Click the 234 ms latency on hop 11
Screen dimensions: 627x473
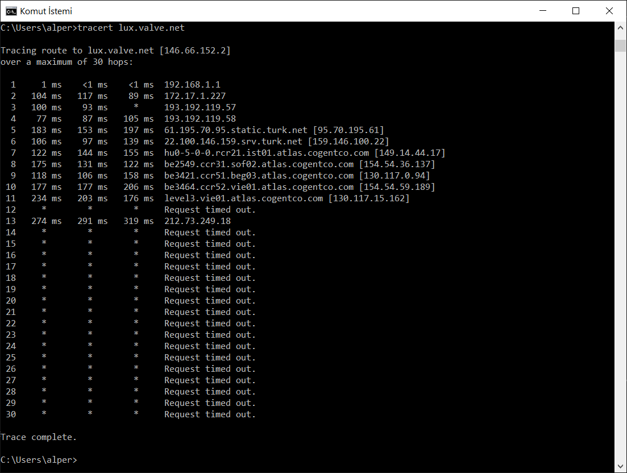(47, 198)
